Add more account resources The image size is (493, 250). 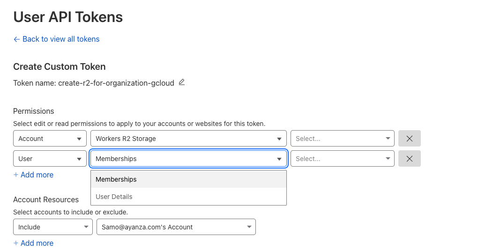[37, 243]
